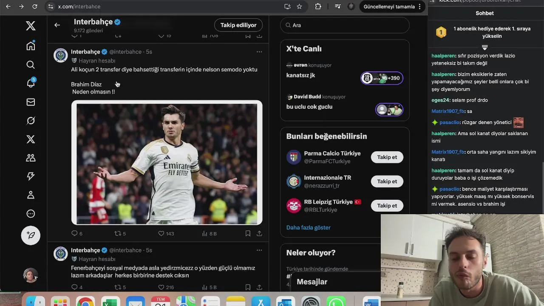The image size is (544, 306).
Task: Open Chrome extensions puzzle icon
Action: 318,6
